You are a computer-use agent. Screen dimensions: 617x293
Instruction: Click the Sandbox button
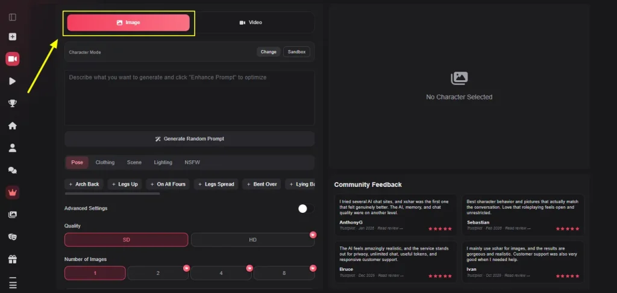click(x=296, y=52)
